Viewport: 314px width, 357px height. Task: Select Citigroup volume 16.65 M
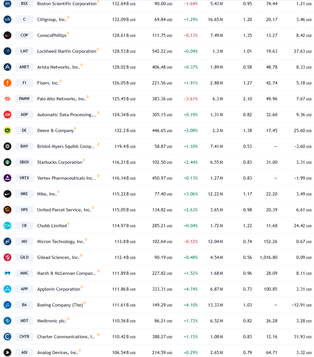[x=215, y=19]
